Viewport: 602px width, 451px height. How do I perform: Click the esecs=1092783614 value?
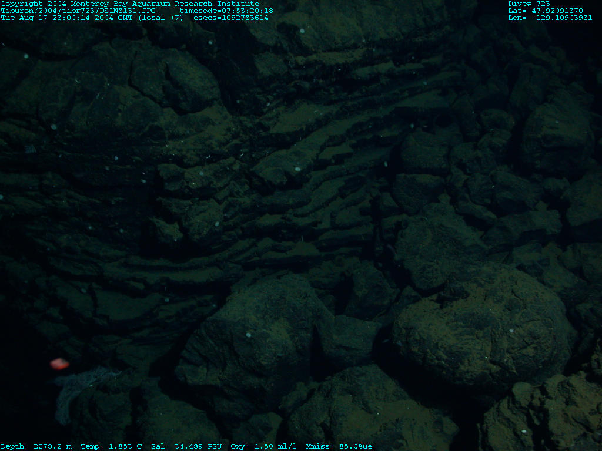pos(234,18)
